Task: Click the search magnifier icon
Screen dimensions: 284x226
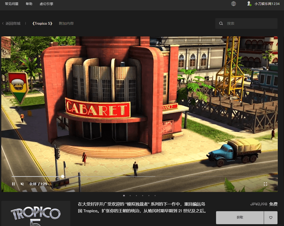Action: [221, 23]
